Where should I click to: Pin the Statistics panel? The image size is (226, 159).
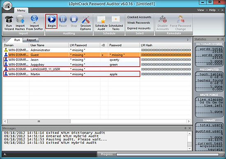(218, 39)
